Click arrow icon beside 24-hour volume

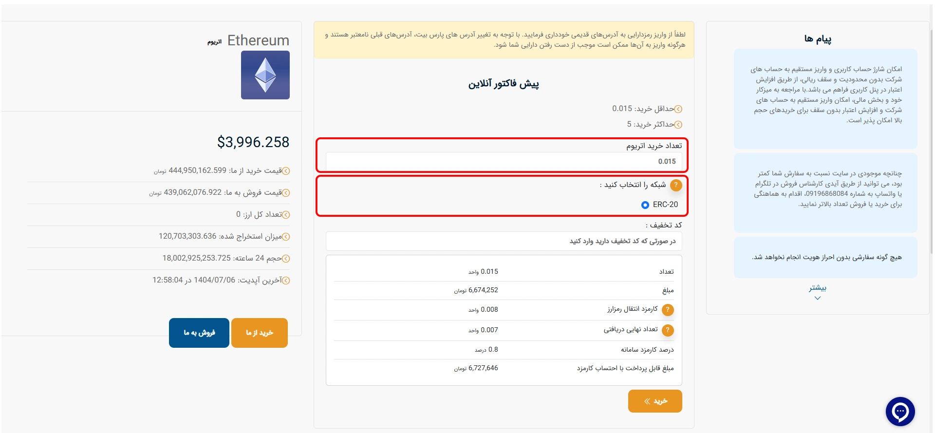pos(286,259)
